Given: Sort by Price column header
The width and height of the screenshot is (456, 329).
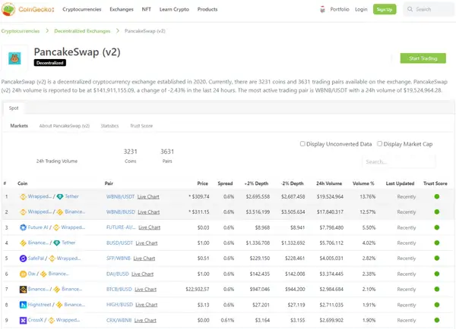Looking at the screenshot, I should coord(203,183).
